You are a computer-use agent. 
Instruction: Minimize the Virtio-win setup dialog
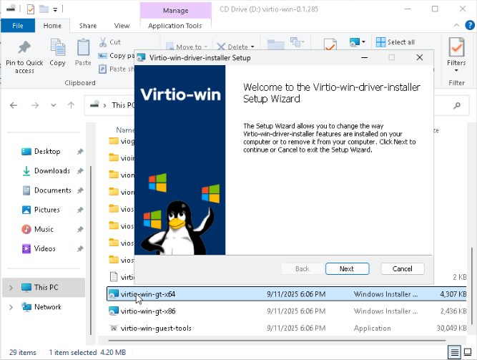point(365,57)
